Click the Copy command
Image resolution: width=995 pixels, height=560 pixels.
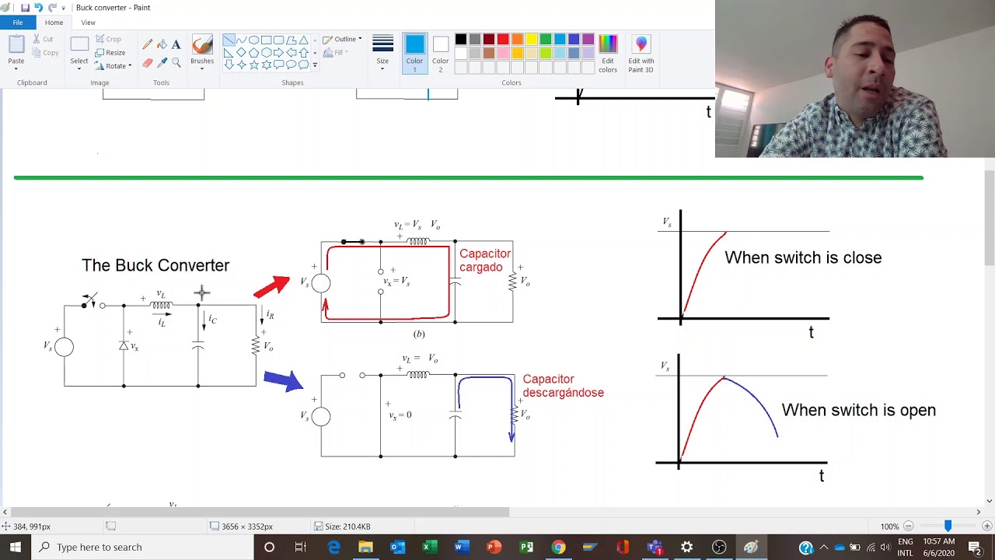(x=44, y=53)
